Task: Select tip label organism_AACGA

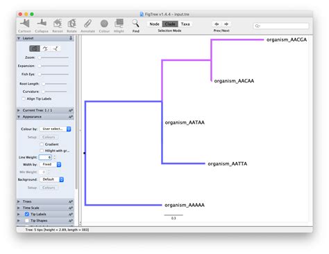Action: click(x=287, y=39)
